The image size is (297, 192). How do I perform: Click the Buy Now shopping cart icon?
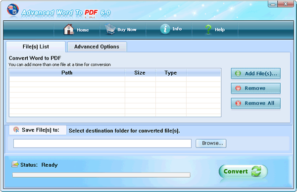point(110,29)
